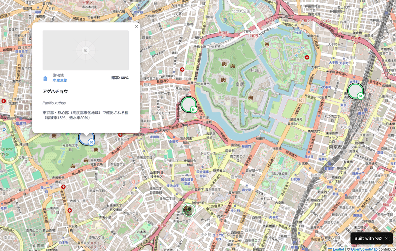Open the OpenStreetMap attribution link

point(364,249)
